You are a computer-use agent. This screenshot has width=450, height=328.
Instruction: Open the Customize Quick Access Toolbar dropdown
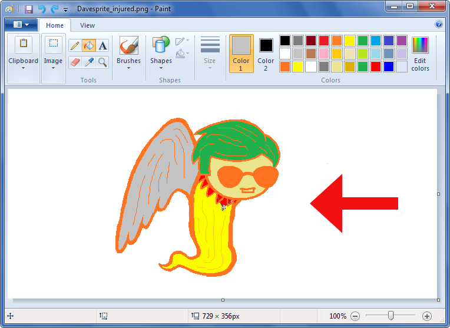(x=66, y=10)
